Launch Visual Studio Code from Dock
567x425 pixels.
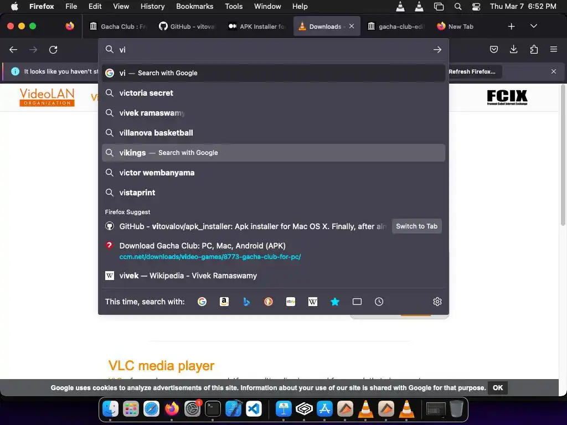[254, 409]
